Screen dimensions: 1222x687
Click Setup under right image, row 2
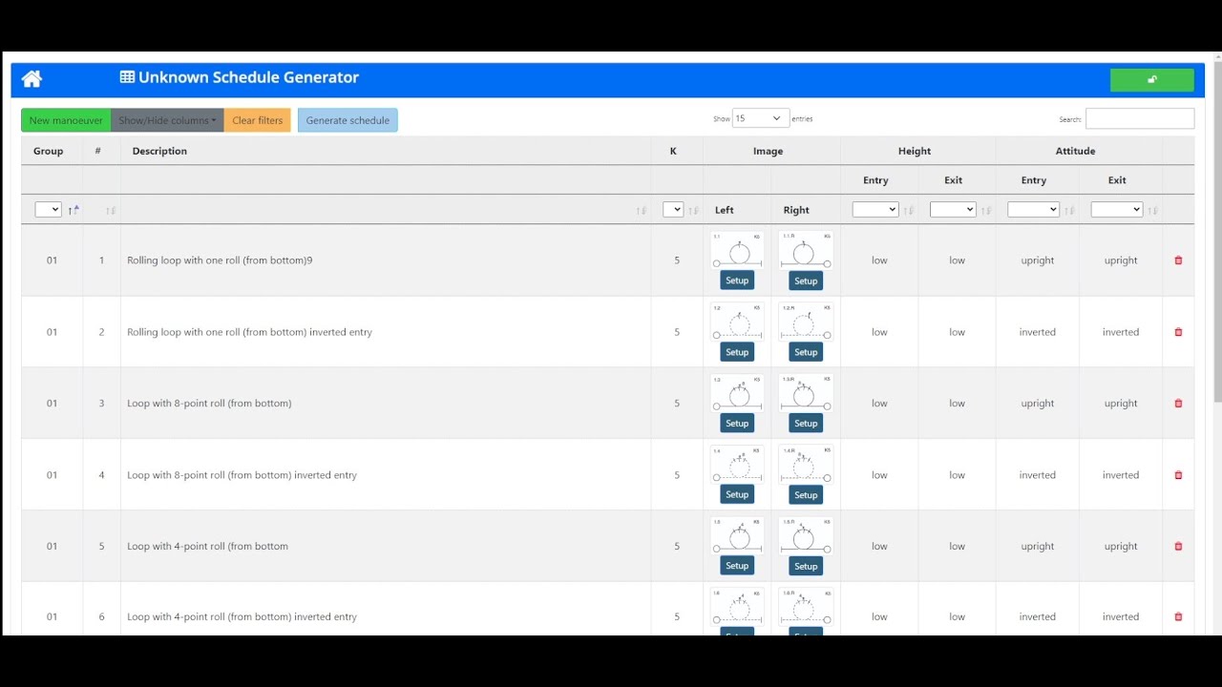pyautogui.click(x=806, y=352)
